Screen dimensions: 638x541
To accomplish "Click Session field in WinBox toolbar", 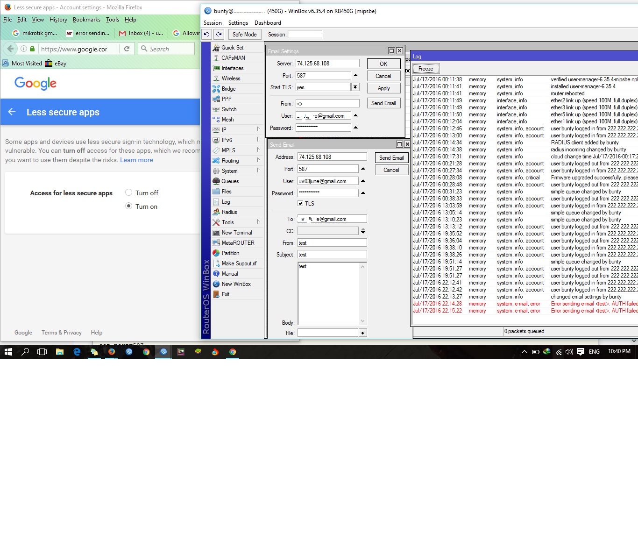I will click(x=305, y=34).
